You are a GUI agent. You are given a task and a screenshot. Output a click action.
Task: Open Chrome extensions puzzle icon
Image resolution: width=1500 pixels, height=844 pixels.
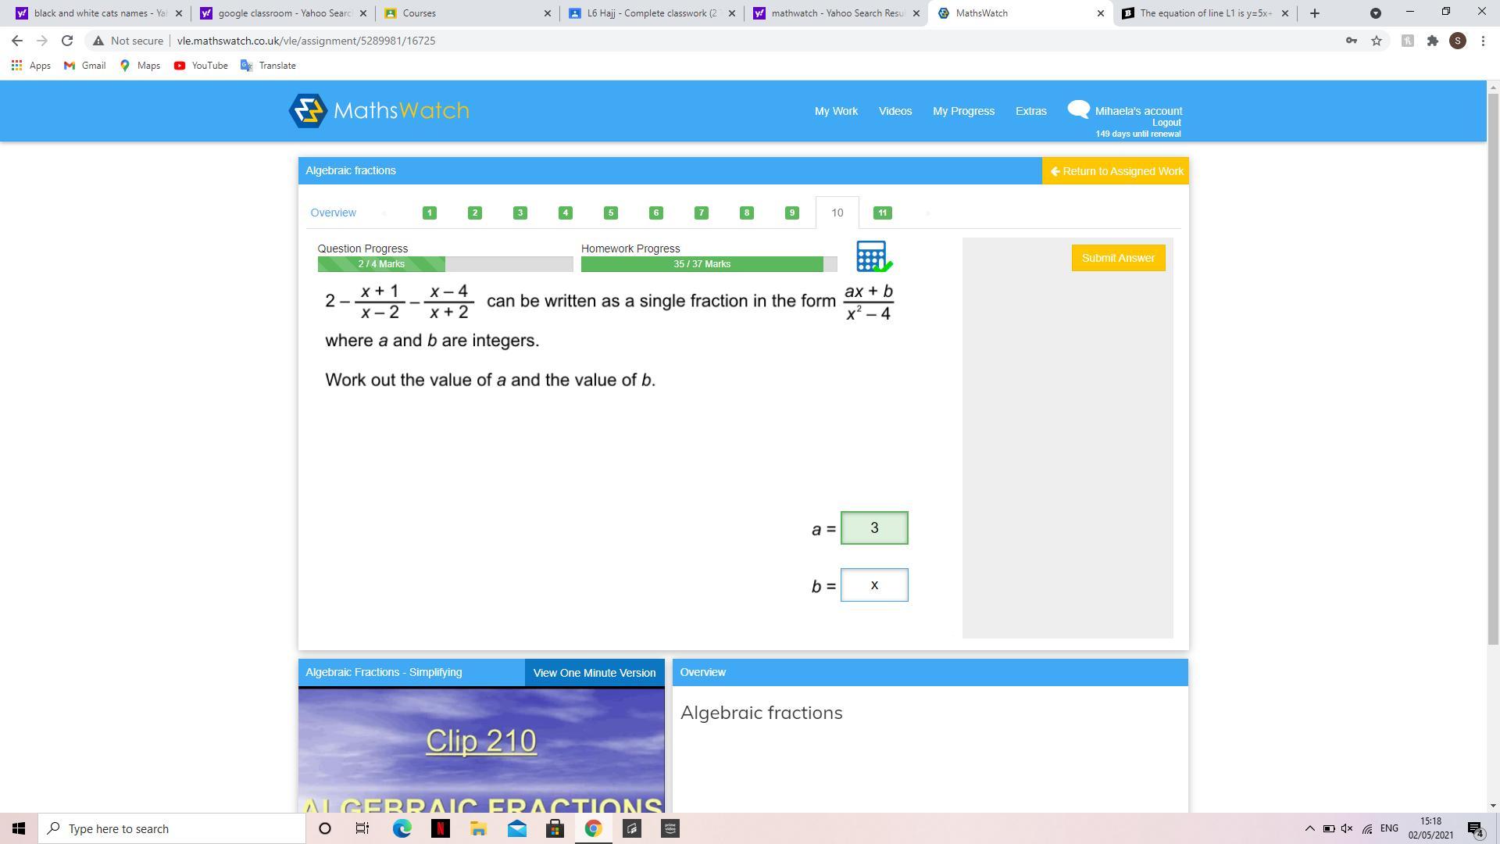click(1432, 41)
